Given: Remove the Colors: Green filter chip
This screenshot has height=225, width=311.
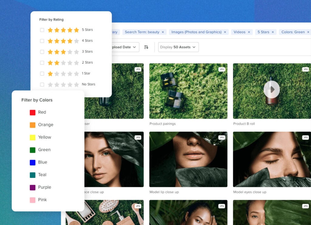Looking at the screenshot, I should point(308,32).
